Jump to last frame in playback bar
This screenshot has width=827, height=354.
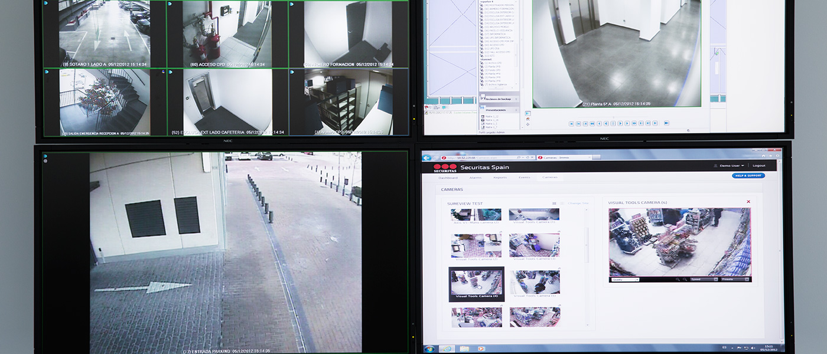[x=655, y=123]
